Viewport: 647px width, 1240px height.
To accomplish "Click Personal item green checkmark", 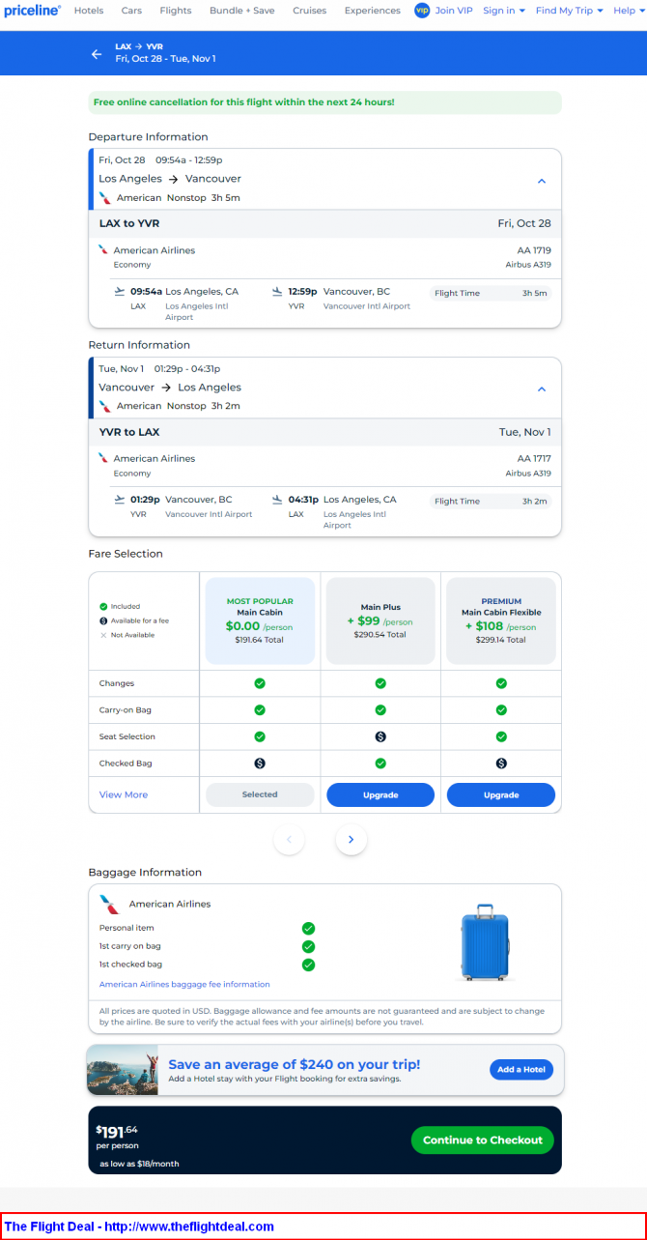I will click(309, 929).
